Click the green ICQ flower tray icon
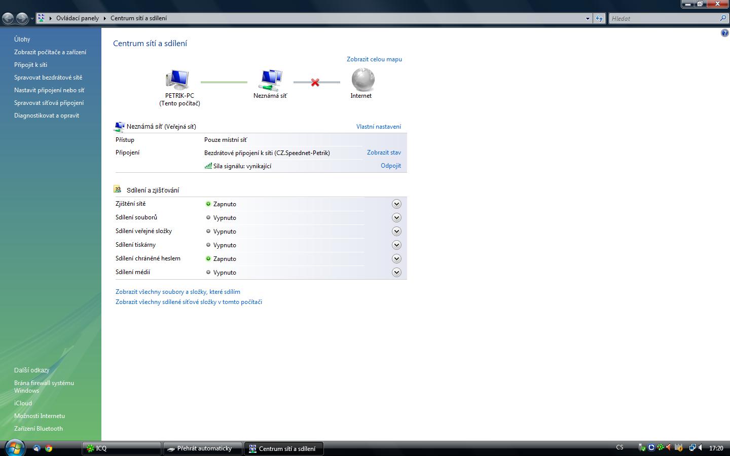This screenshot has width=730, height=456. (660, 448)
